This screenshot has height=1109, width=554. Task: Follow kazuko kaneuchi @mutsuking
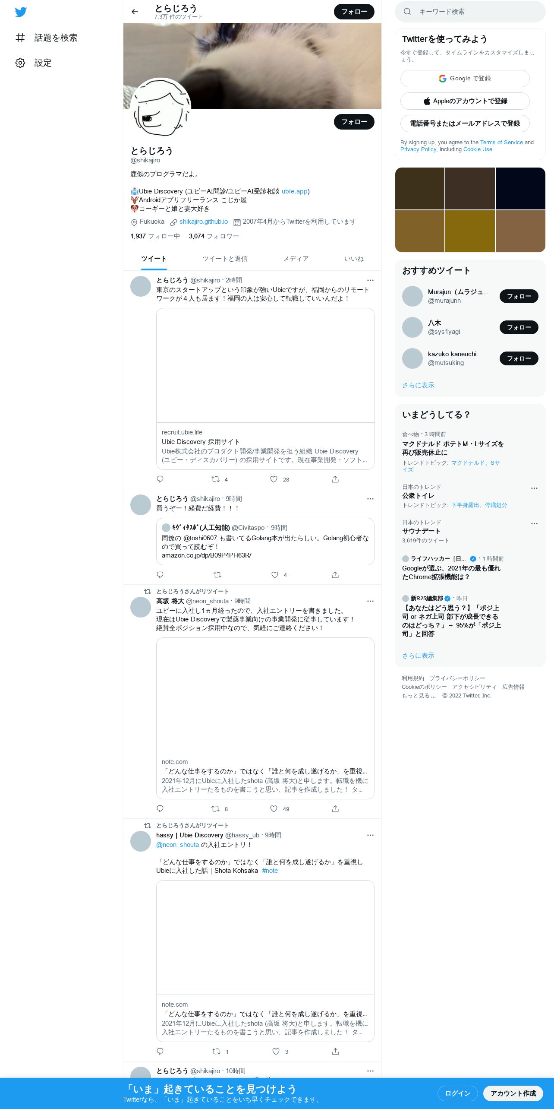519,358
